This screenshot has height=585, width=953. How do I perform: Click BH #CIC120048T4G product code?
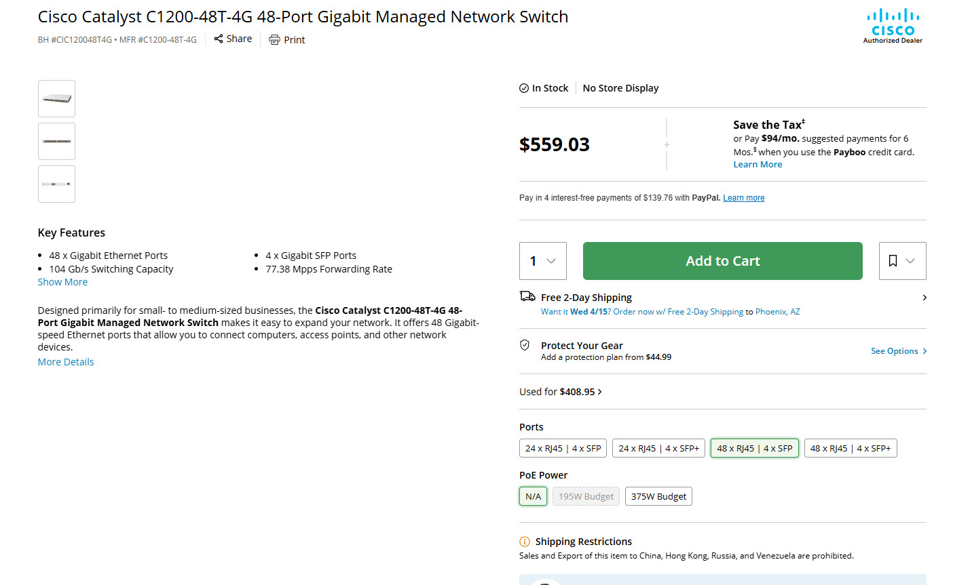click(x=75, y=40)
